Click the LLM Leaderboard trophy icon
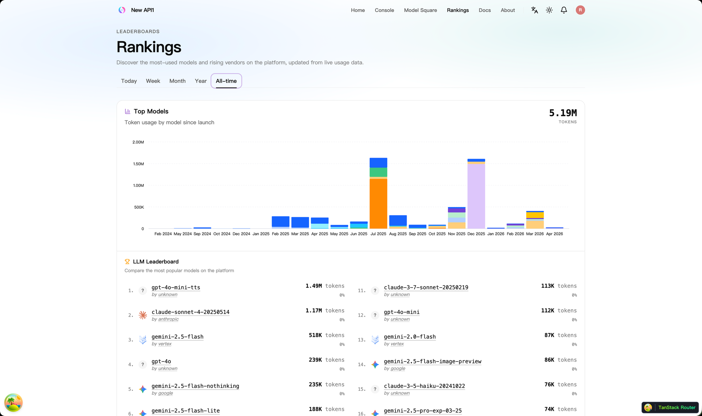 coord(127,262)
